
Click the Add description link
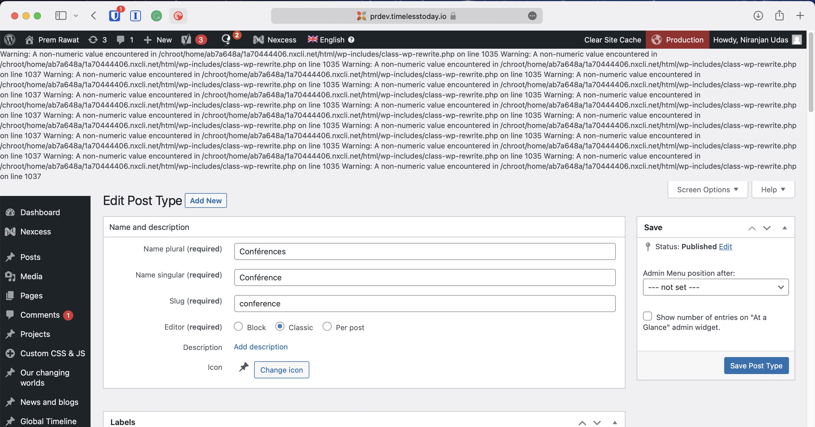point(260,347)
